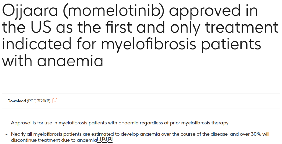Click 'discontinue treatment due to anaemia' text
Image resolution: width=282 pixels, height=144 pixels.
tap(54, 140)
